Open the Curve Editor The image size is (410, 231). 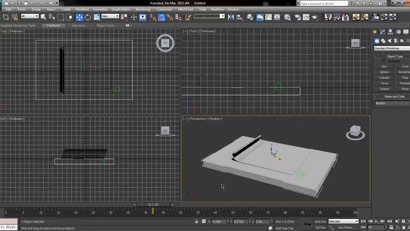(268, 17)
